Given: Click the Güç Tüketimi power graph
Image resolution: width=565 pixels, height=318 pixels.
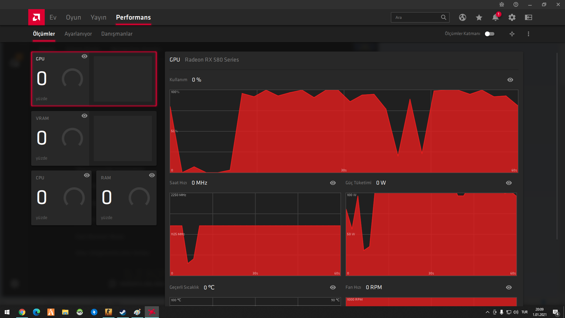Looking at the screenshot, I should coord(431,234).
